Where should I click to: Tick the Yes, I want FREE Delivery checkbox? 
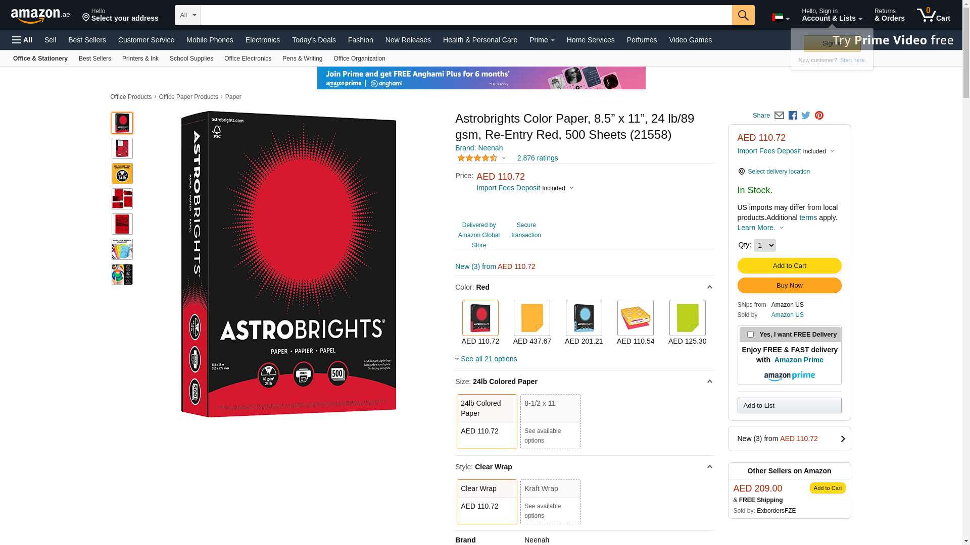pyautogui.click(x=750, y=335)
